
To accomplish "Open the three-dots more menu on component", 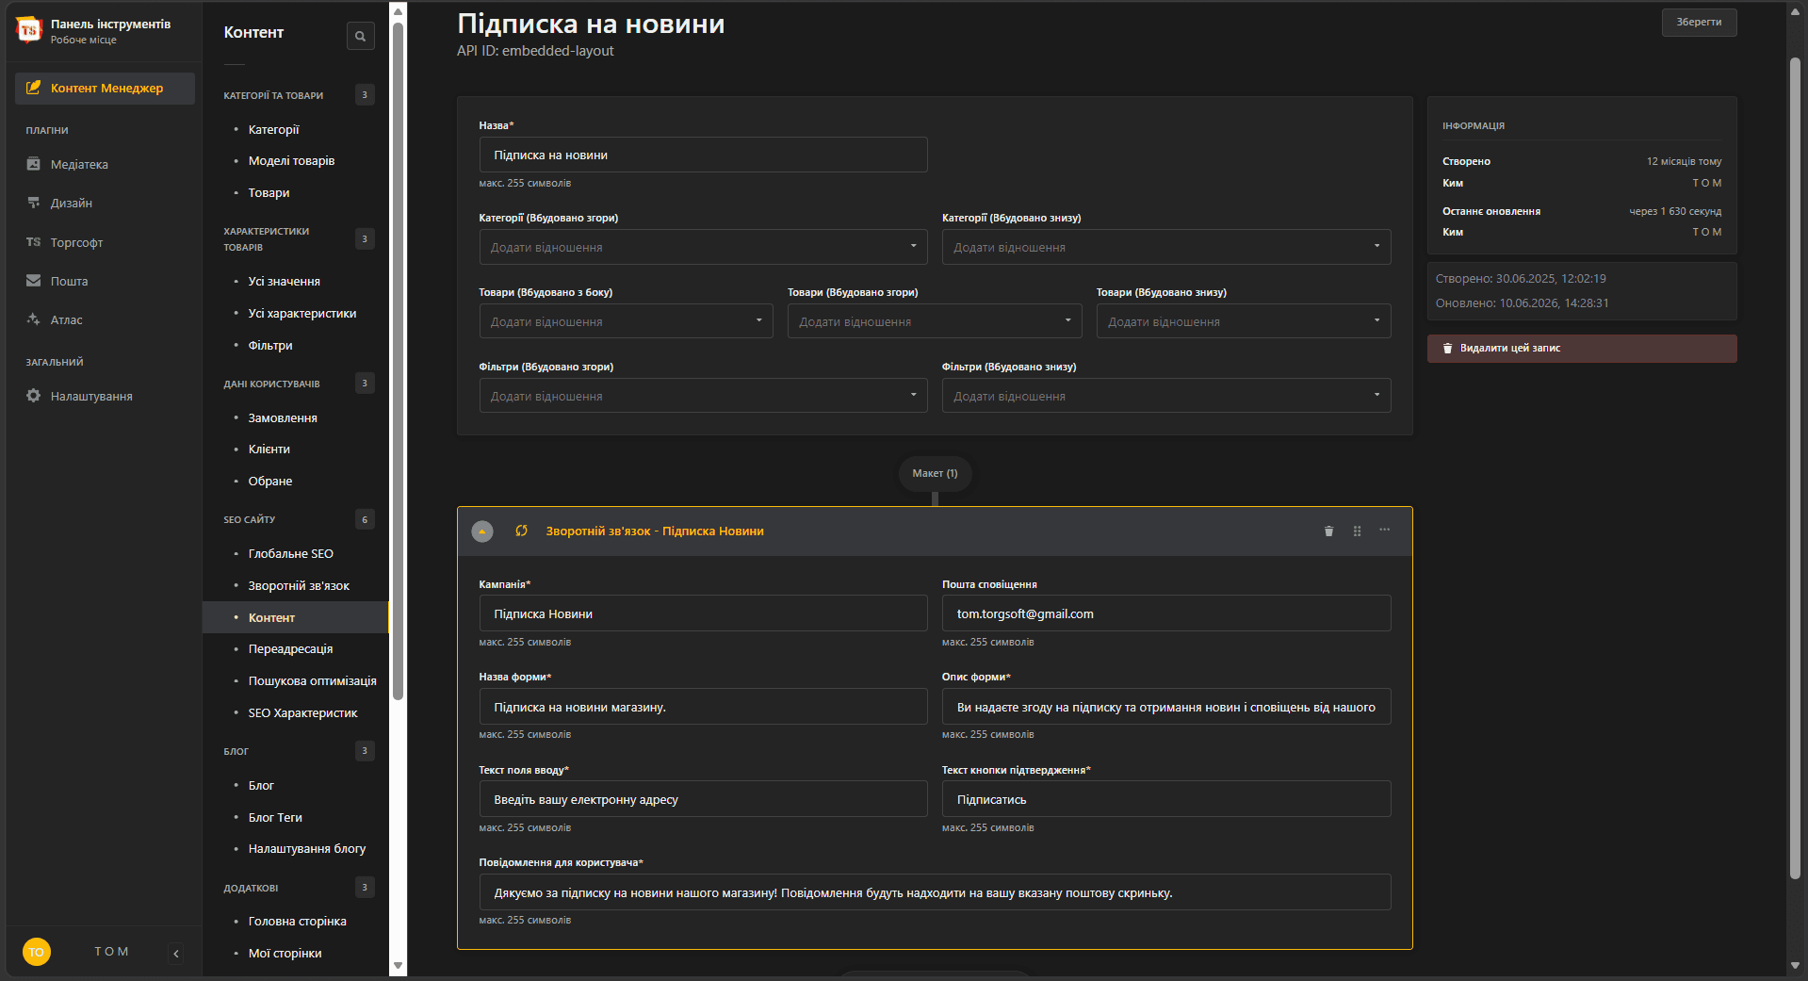I will click(1385, 530).
